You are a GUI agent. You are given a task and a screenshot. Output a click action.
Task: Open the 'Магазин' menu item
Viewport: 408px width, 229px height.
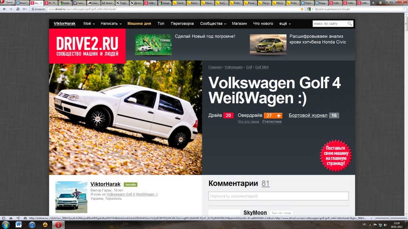(x=239, y=24)
